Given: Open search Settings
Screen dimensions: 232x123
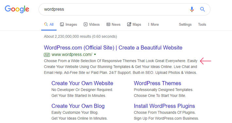Looking at the screenshot, I should tap(185, 24).
